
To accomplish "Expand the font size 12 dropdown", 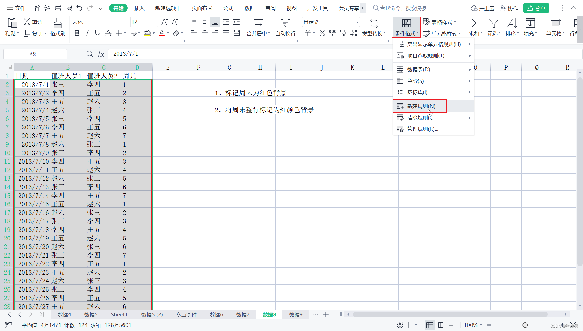I will 156,22.
